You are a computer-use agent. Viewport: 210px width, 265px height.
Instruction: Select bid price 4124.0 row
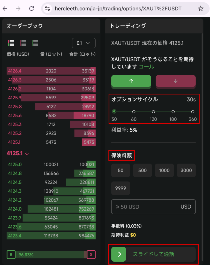pos(51,209)
